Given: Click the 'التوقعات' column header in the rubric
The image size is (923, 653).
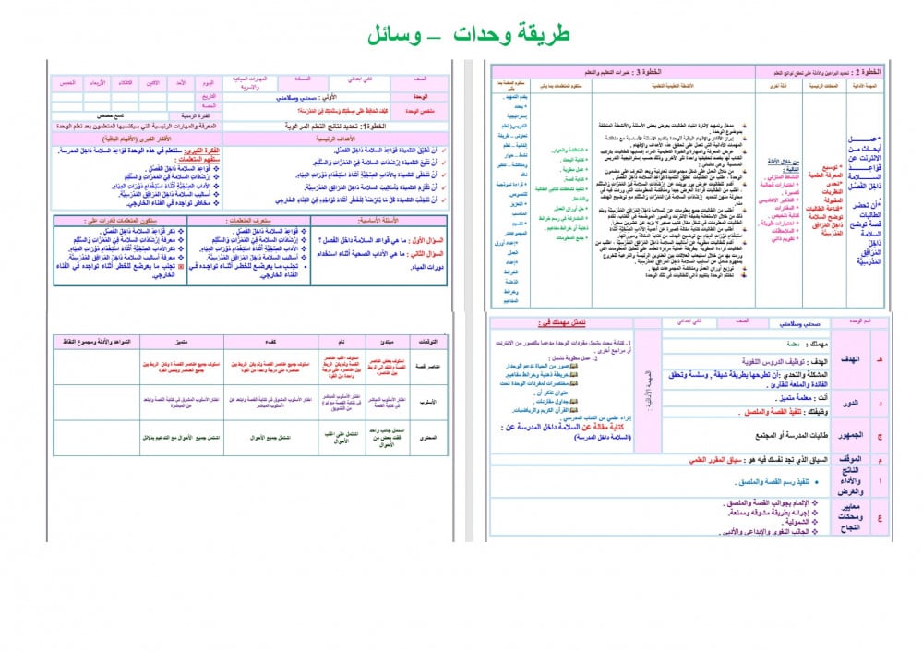Looking at the screenshot, I should [428, 340].
